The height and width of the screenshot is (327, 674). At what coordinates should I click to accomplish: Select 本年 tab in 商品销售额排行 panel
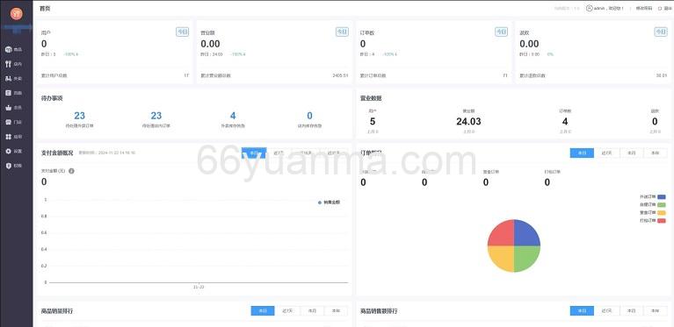click(655, 310)
